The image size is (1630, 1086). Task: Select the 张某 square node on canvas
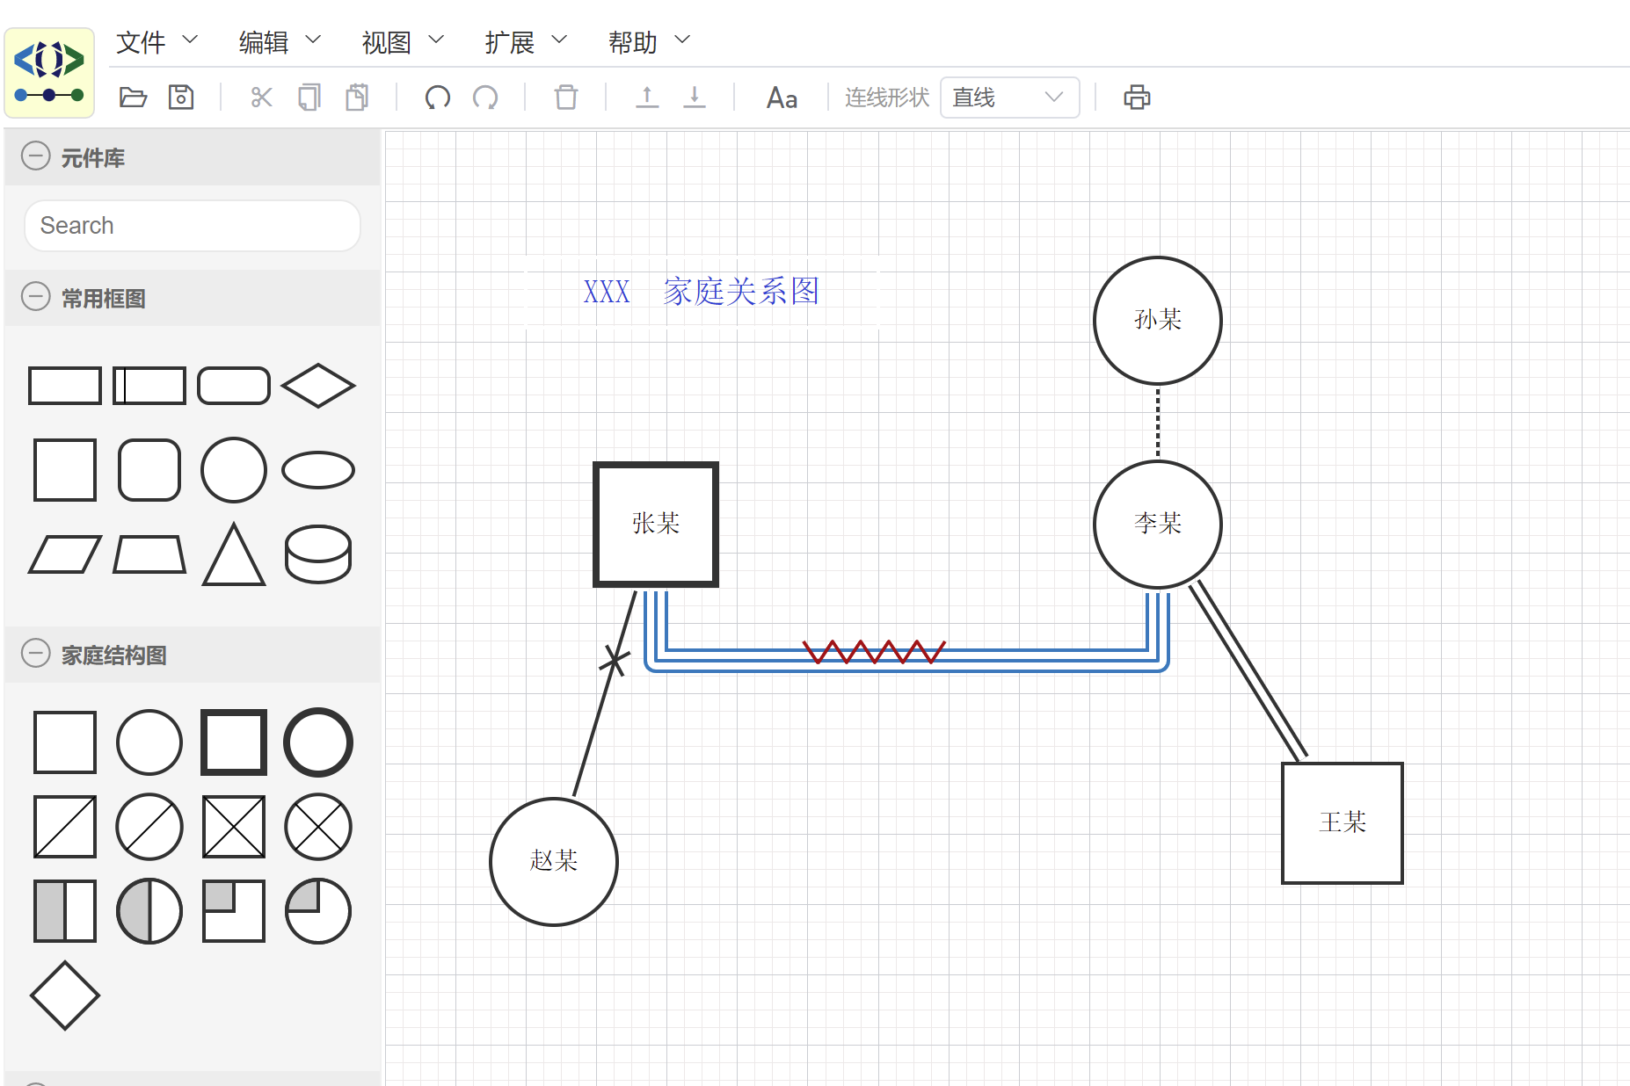[x=656, y=525]
